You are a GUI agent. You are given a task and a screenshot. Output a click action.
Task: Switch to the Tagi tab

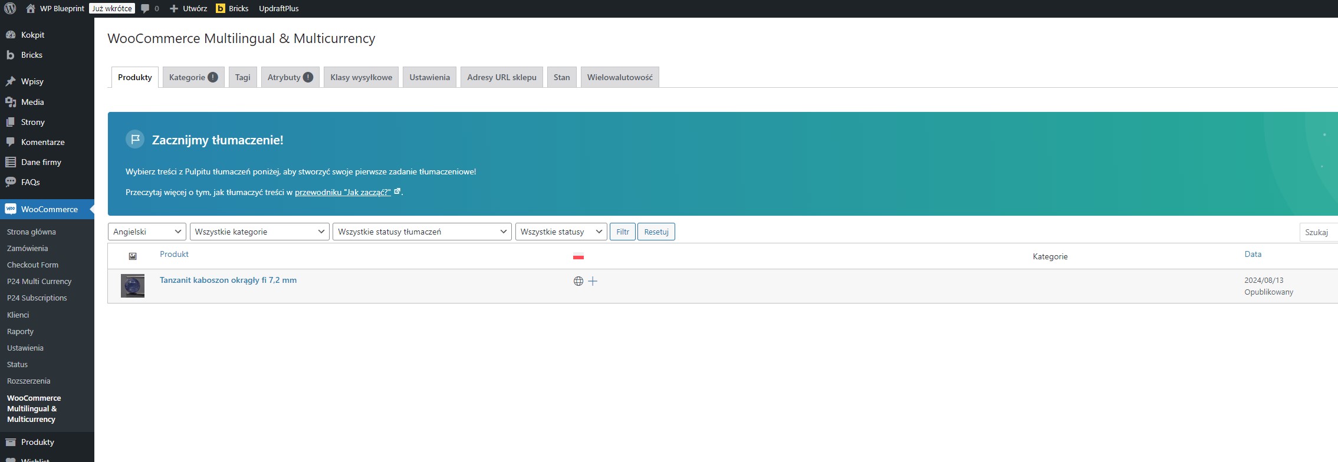(243, 77)
